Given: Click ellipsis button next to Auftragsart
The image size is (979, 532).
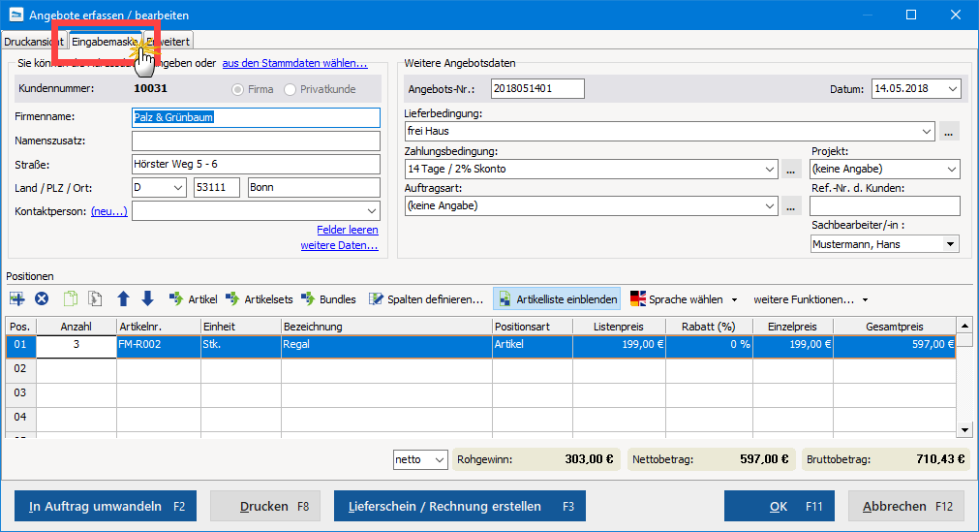Looking at the screenshot, I should [791, 206].
